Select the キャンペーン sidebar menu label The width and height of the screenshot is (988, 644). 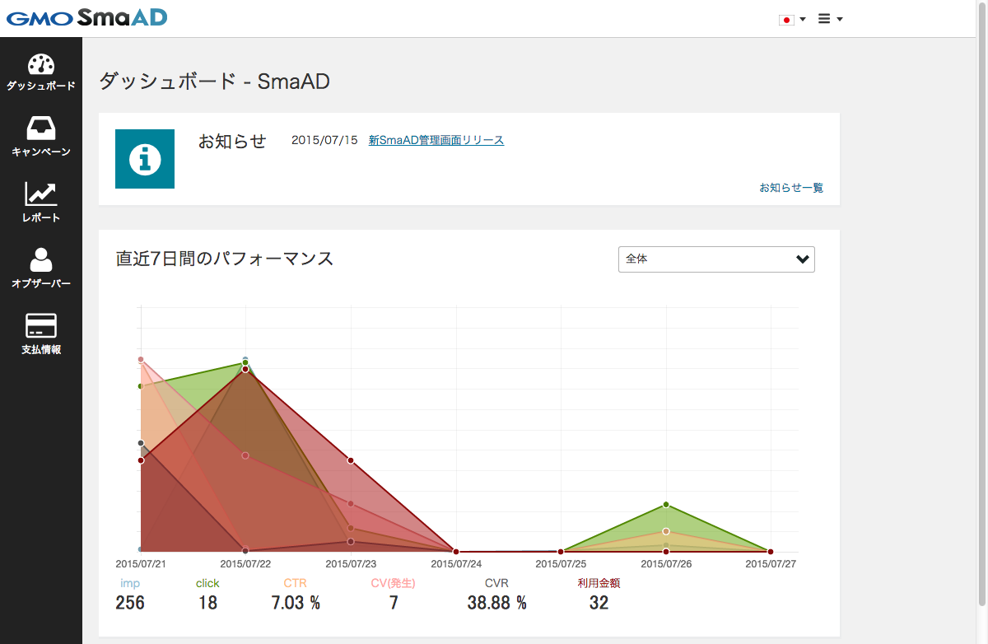pos(41,152)
